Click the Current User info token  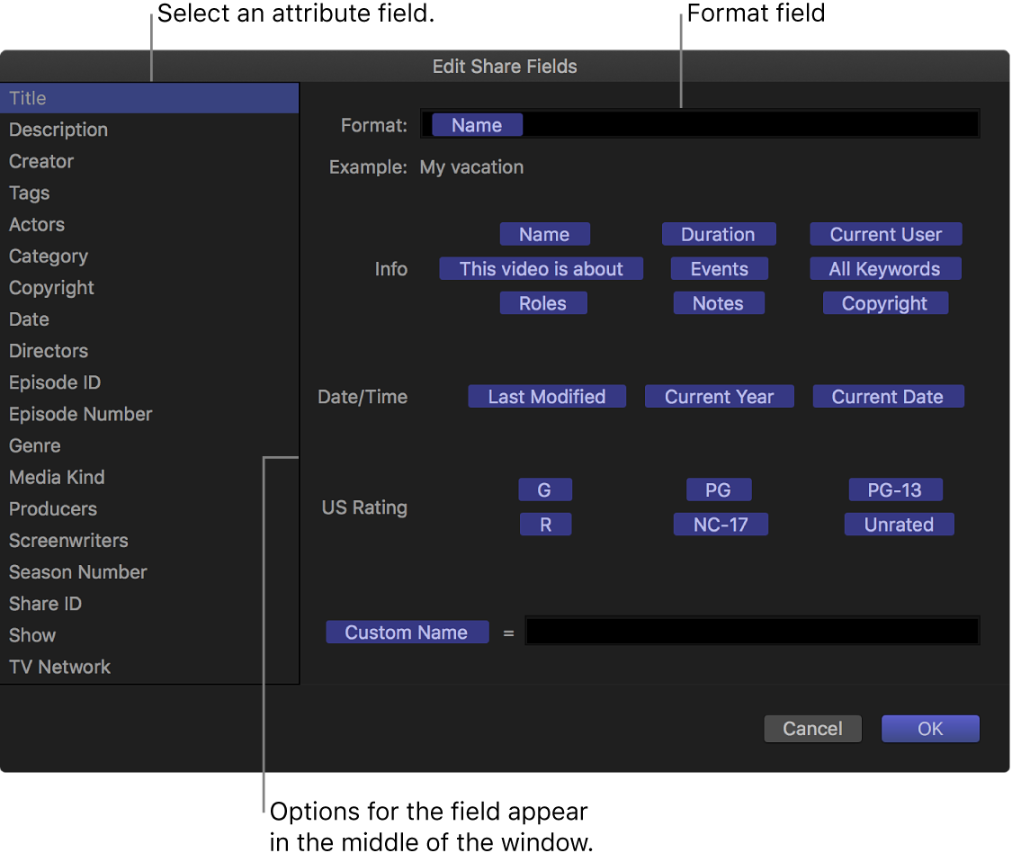click(x=885, y=234)
